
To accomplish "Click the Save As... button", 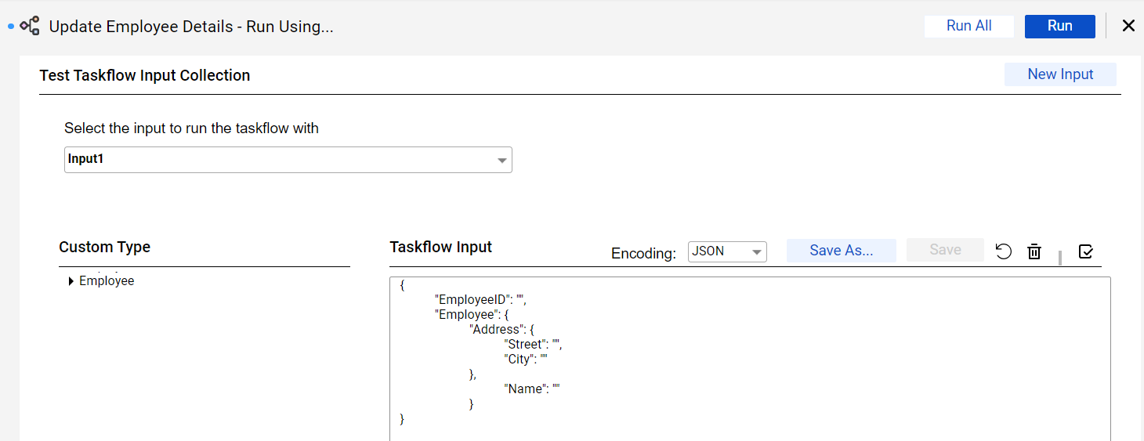I will [842, 250].
